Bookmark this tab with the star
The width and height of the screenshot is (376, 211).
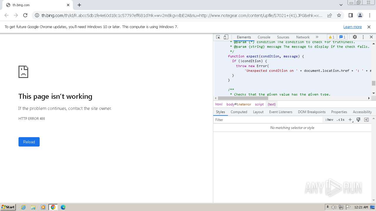click(x=339, y=15)
